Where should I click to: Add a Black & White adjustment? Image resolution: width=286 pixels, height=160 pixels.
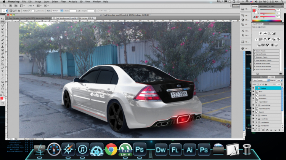pos(269,39)
